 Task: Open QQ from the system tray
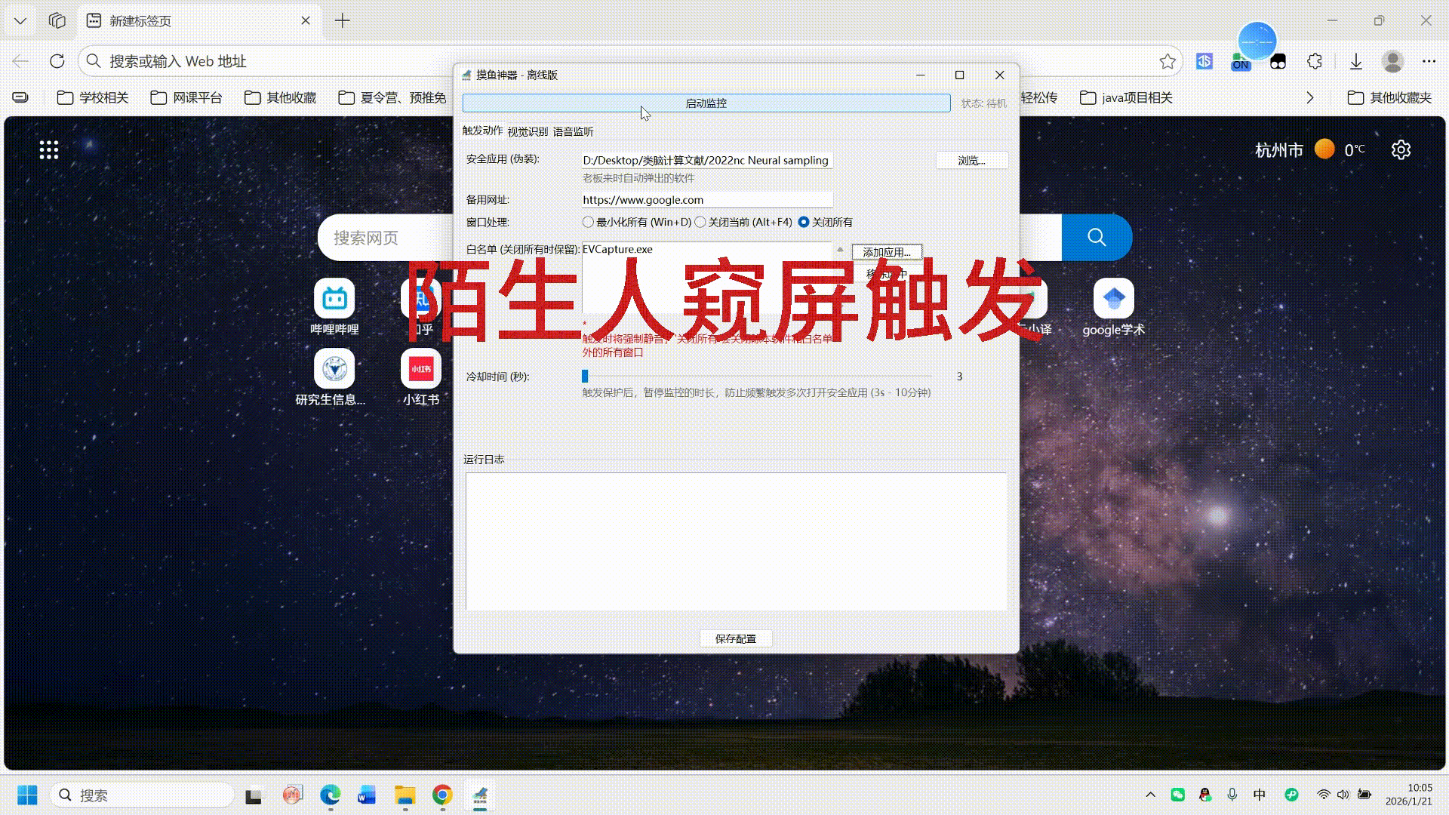(x=1205, y=795)
